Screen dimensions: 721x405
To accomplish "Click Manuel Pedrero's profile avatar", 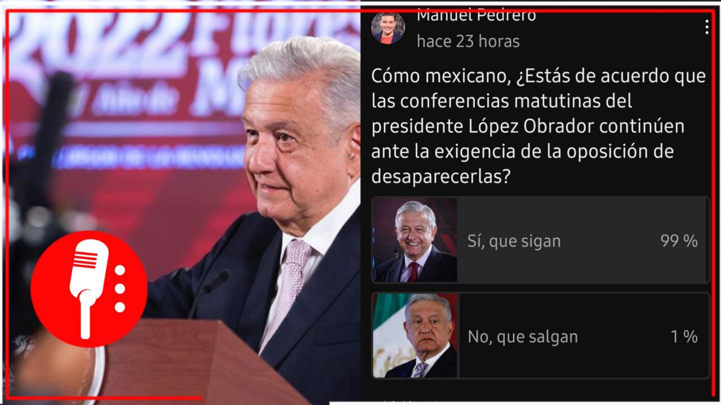I will (388, 28).
